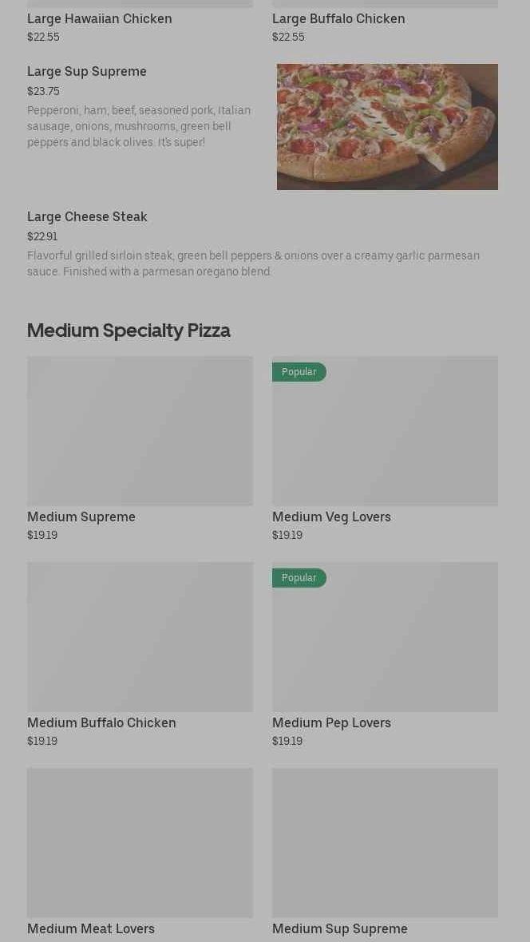Open the Medium Sup Supreme item name
The width and height of the screenshot is (530, 942).
(x=339, y=929)
